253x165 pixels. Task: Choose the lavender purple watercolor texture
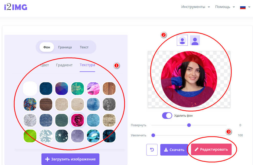(x=77, y=136)
